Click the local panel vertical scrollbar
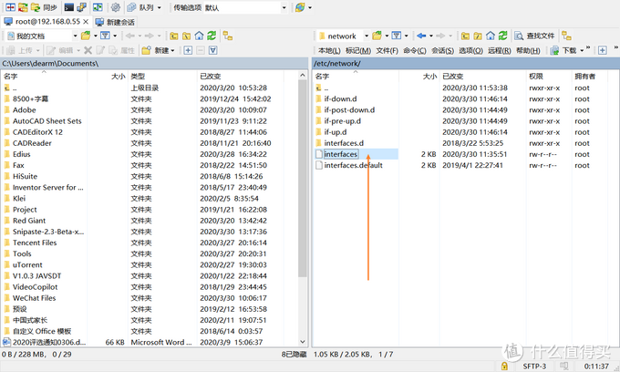Viewport: 620px width, 372px height. point(303,178)
